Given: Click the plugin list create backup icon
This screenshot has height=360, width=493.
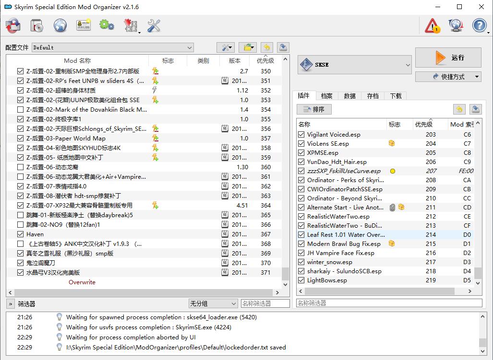Looking at the screenshot, I should (476, 109).
